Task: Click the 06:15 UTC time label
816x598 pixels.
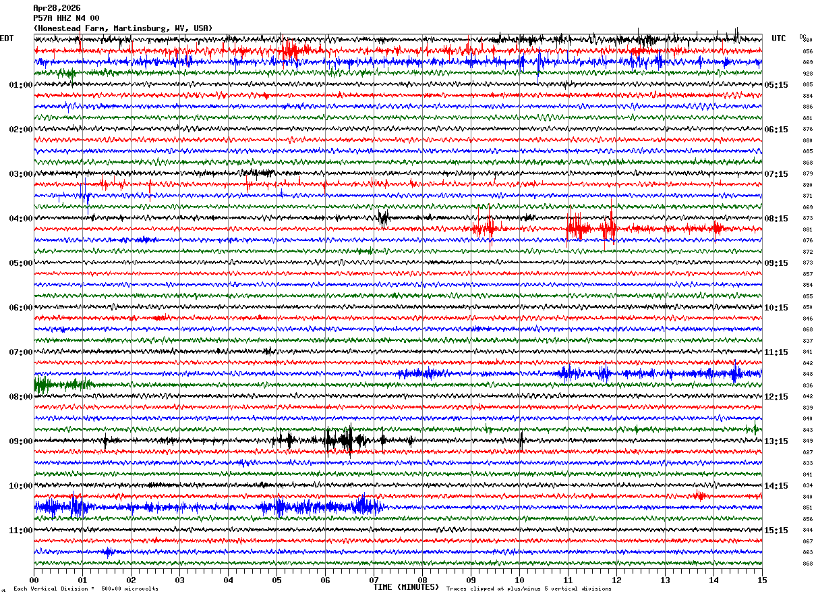Action: tap(776, 130)
